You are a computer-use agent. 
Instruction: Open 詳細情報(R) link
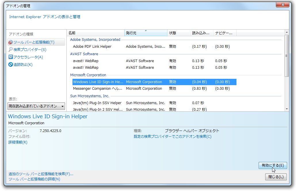[x=18, y=142]
